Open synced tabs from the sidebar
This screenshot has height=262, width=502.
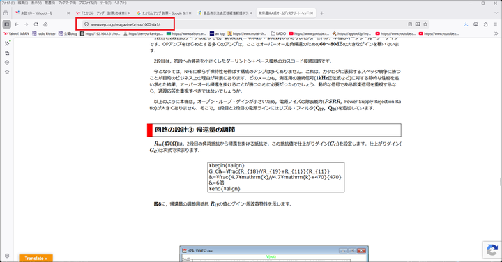pyautogui.click(x=7, y=53)
